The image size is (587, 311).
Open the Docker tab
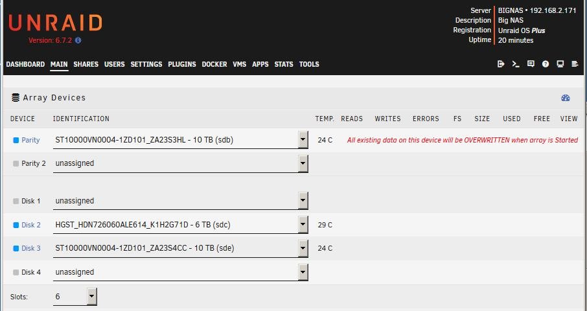[214, 64]
